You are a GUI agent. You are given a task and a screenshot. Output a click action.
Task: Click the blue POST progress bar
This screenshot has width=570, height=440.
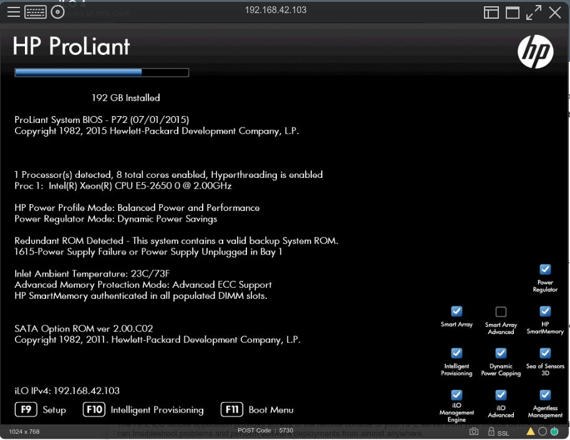[102, 72]
